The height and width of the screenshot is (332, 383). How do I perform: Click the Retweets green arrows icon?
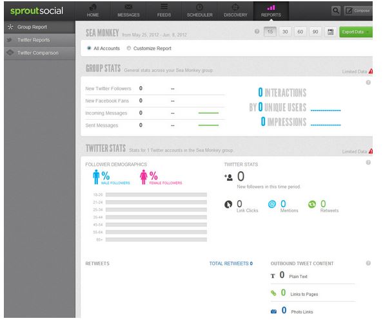coord(312,204)
